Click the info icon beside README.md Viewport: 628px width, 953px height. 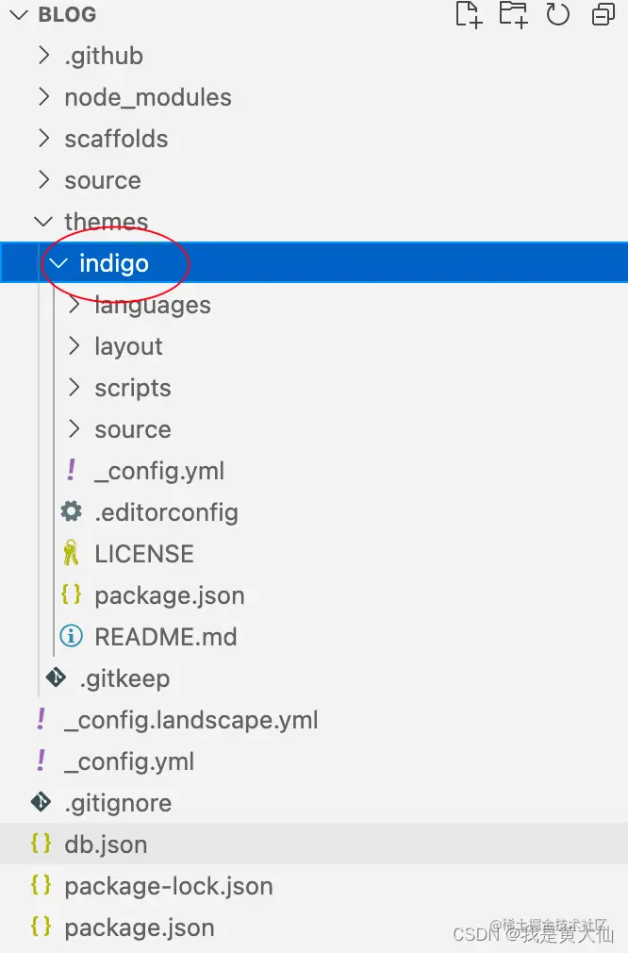coord(71,636)
